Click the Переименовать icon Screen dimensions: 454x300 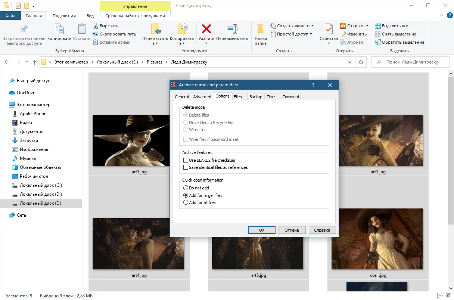pyautogui.click(x=232, y=29)
